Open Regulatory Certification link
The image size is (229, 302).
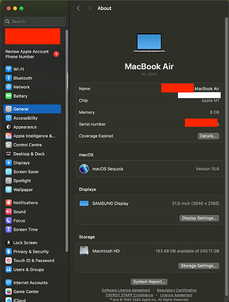[177, 290]
